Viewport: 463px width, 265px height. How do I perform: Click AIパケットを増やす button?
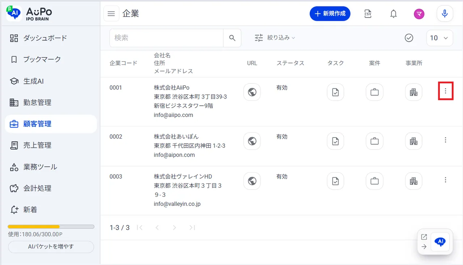coord(51,247)
